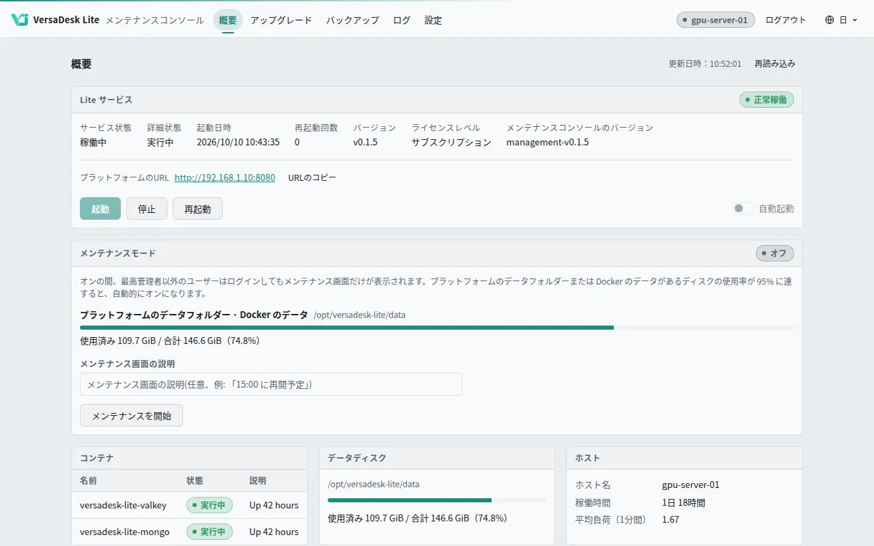Click 実行中 badge for versadesk-lite-mongo
874x546 pixels.
(210, 532)
